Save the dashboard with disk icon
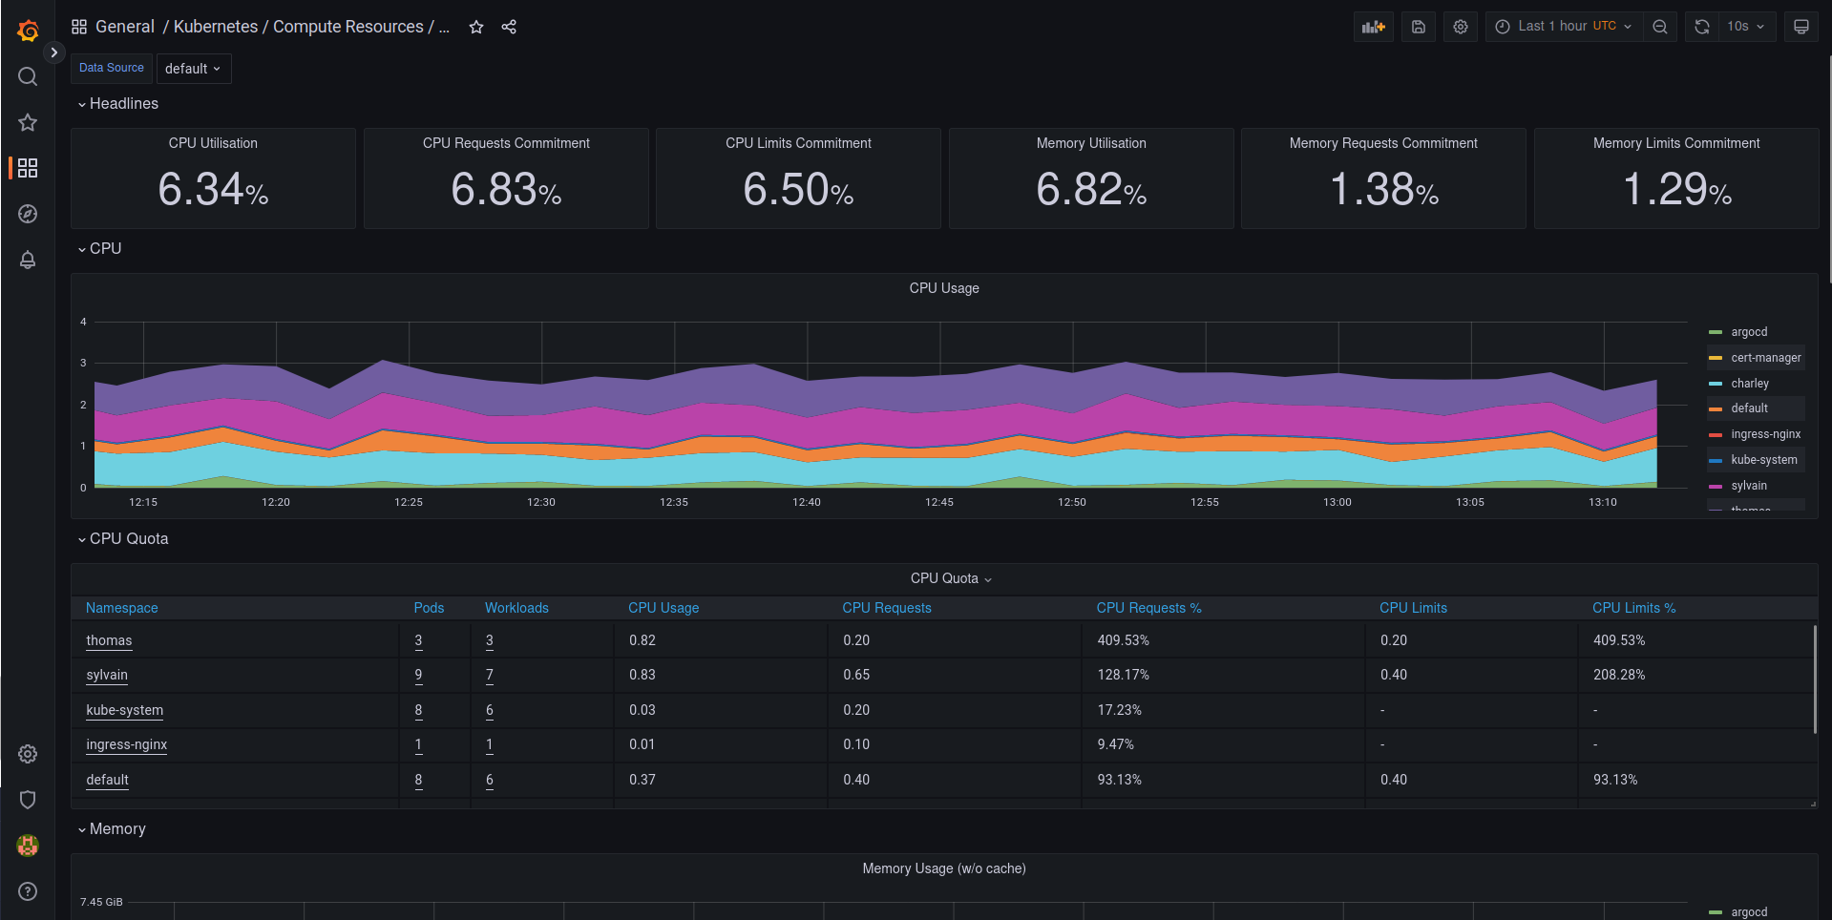This screenshot has width=1832, height=920. (1419, 27)
